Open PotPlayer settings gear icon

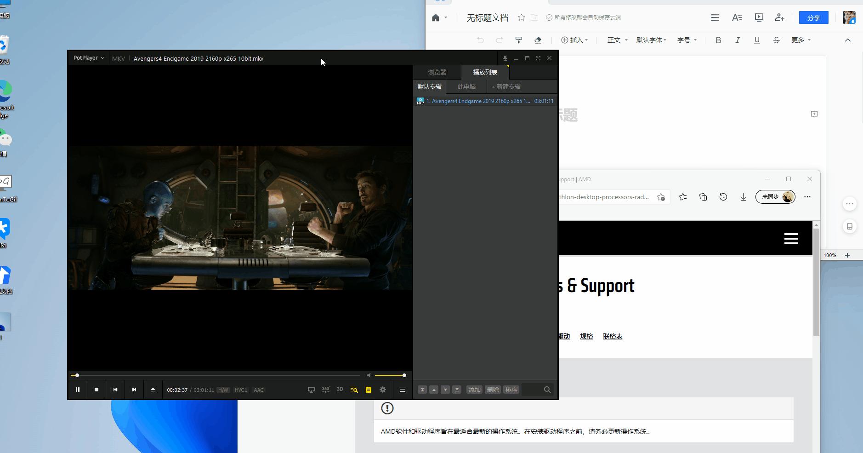coord(383,390)
